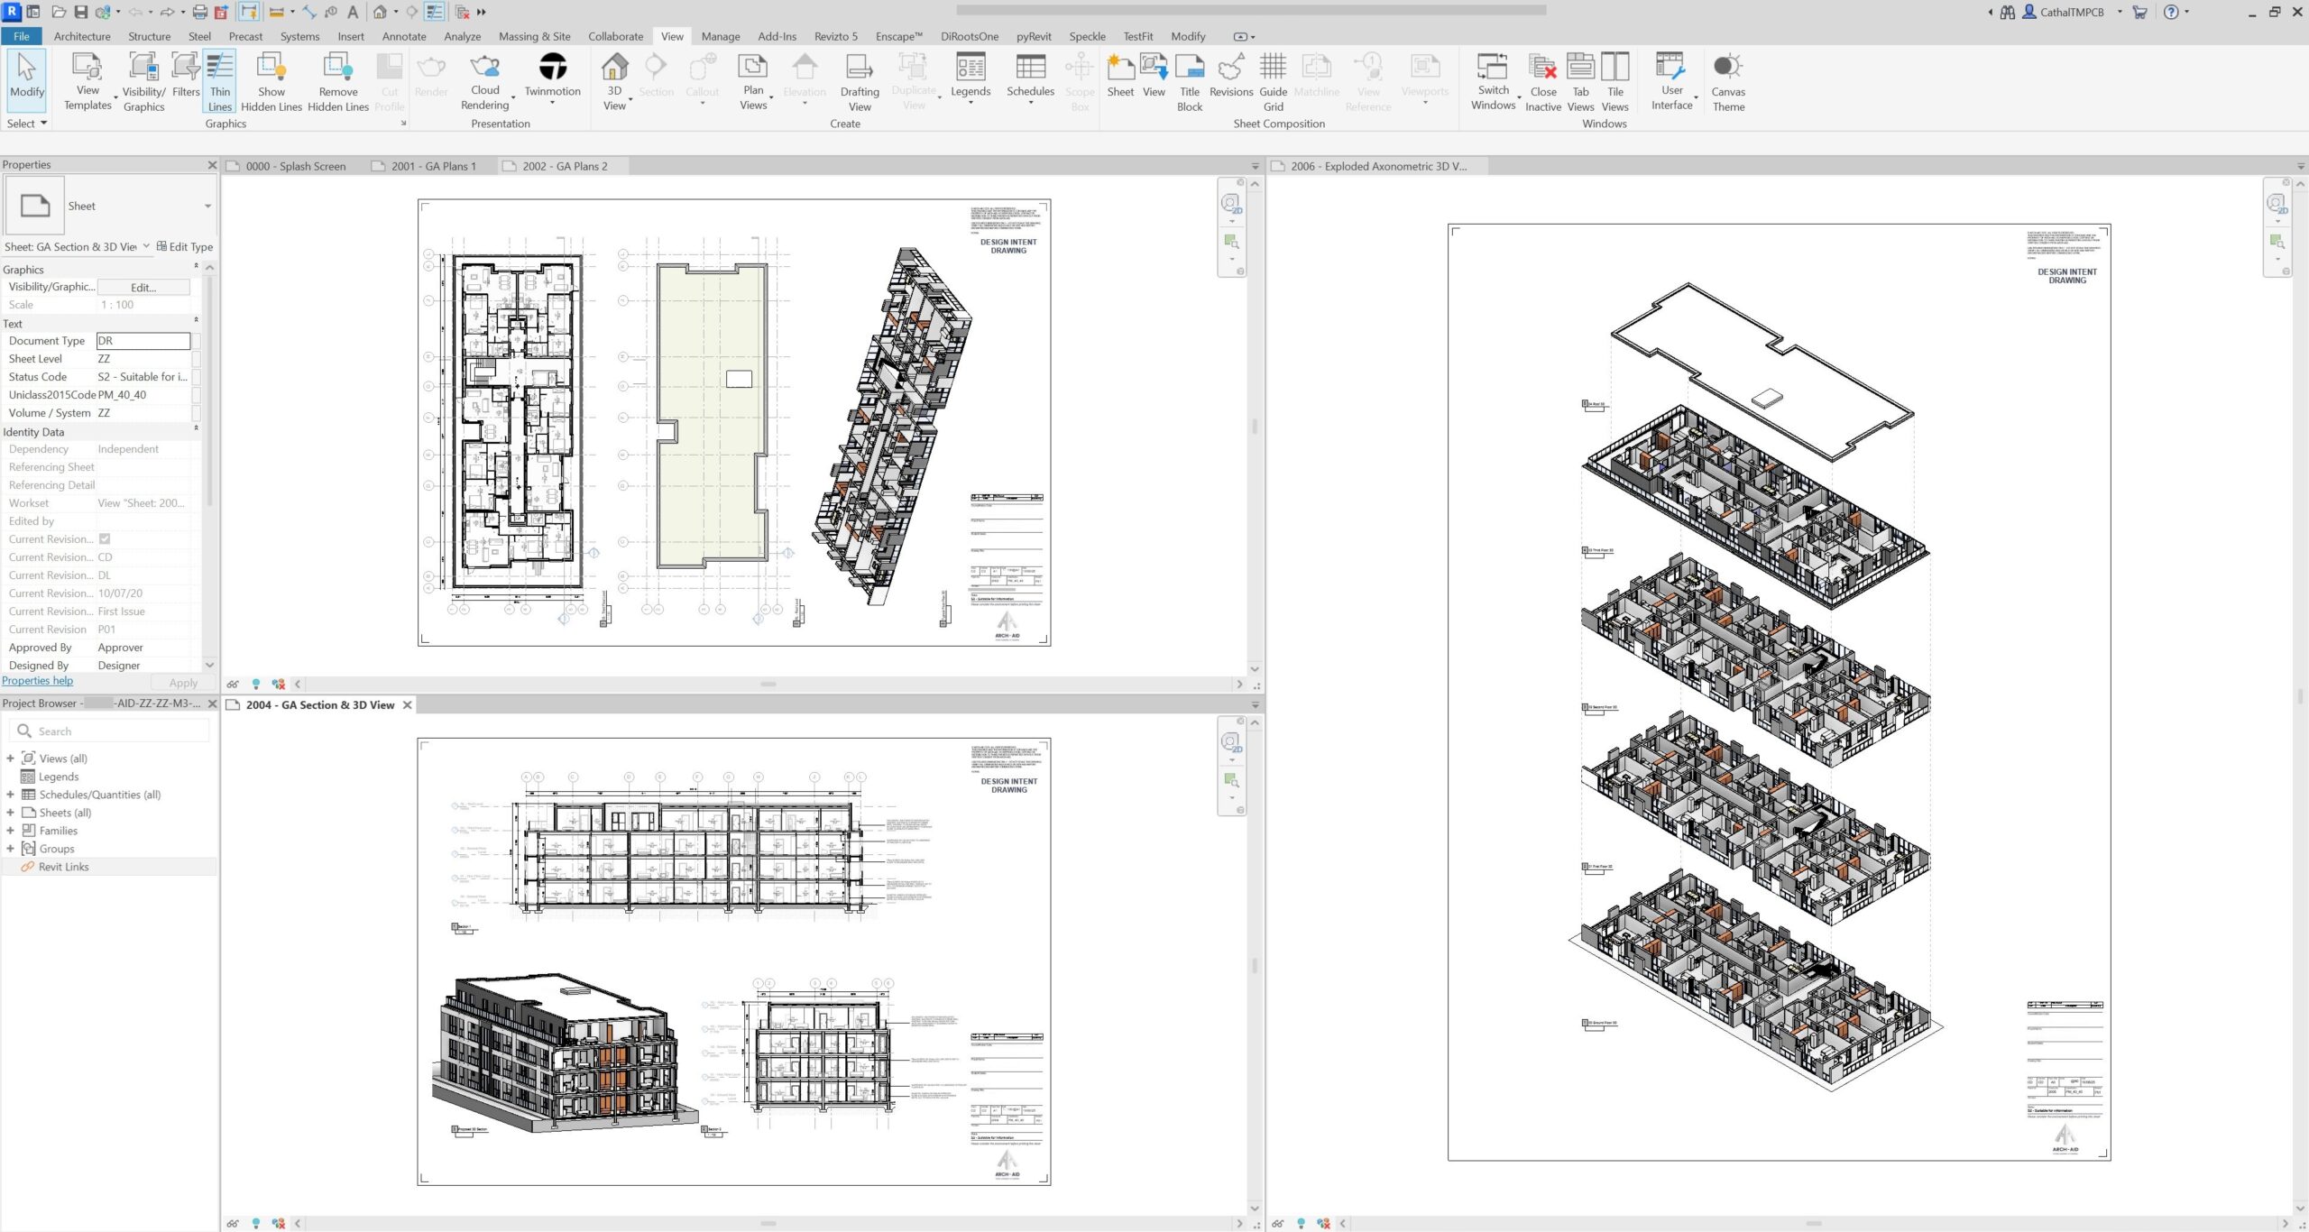Toggle reveal hidden elements lightbulb in bottom view
Viewport: 2309px width, 1232px height.
point(256,1223)
